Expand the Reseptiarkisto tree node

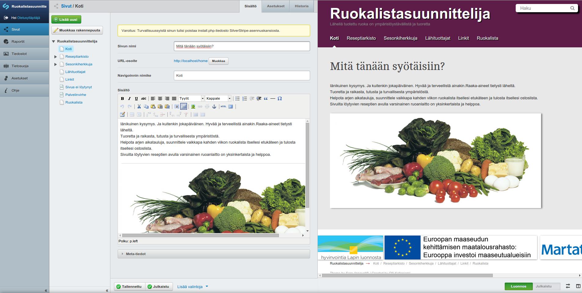click(x=56, y=57)
